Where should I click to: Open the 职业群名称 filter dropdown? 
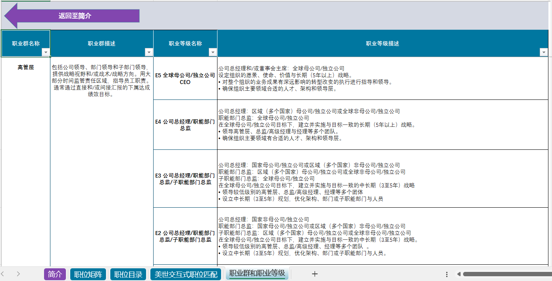coord(46,52)
